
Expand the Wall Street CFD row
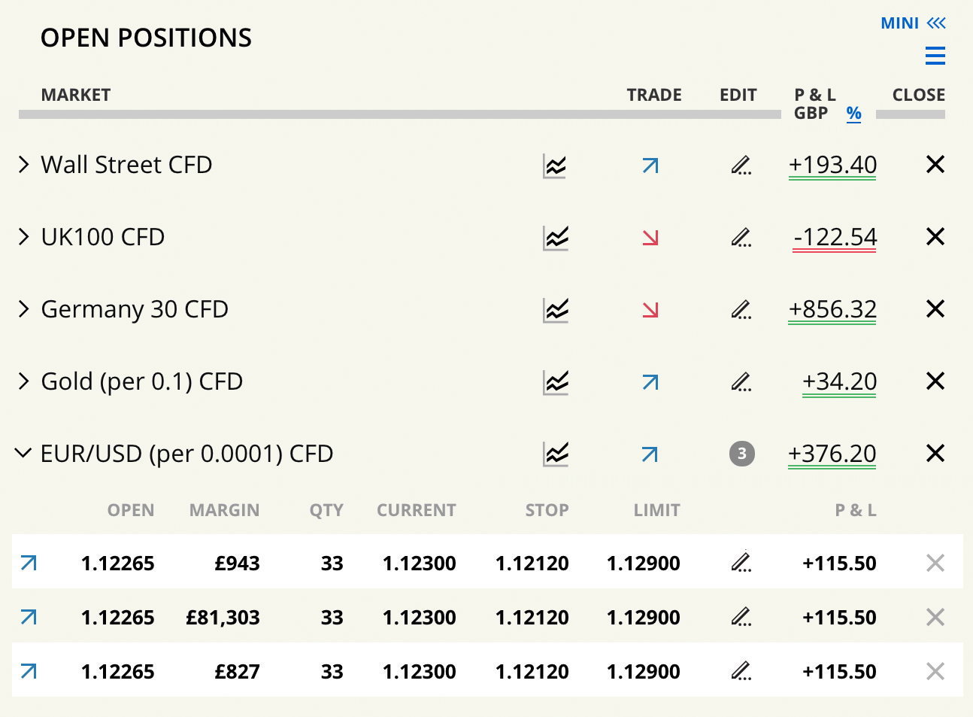coord(24,165)
